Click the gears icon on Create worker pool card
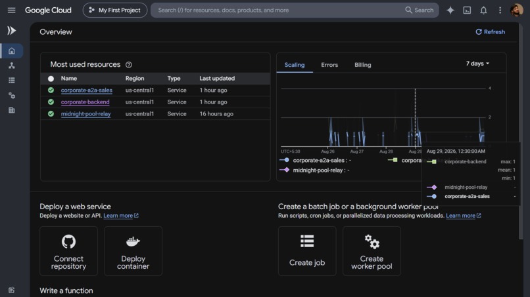Image resolution: width=530 pixels, height=297 pixels. click(x=372, y=242)
